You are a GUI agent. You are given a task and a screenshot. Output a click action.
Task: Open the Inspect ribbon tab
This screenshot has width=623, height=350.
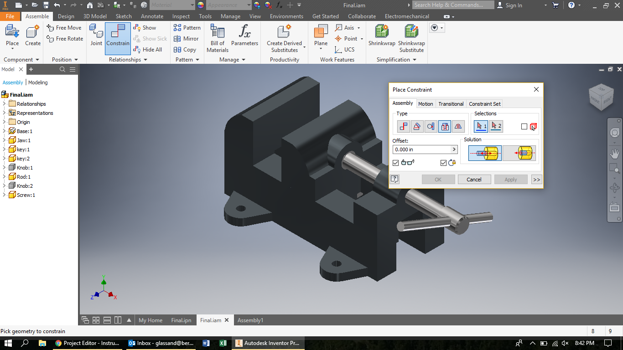pos(181,16)
